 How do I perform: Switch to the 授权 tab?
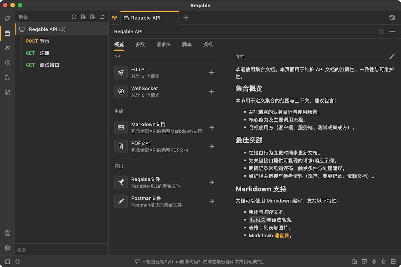coord(208,45)
